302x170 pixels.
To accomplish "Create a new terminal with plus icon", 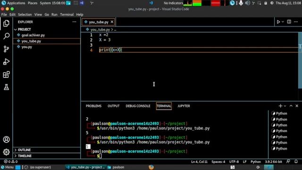I will point(280,106).
